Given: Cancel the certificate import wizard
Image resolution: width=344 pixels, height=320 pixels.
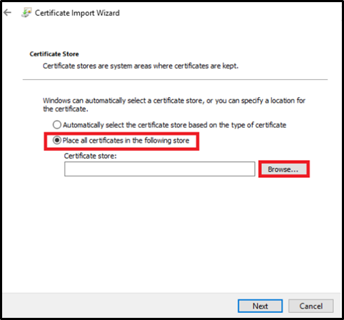Looking at the screenshot, I should click(x=310, y=306).
